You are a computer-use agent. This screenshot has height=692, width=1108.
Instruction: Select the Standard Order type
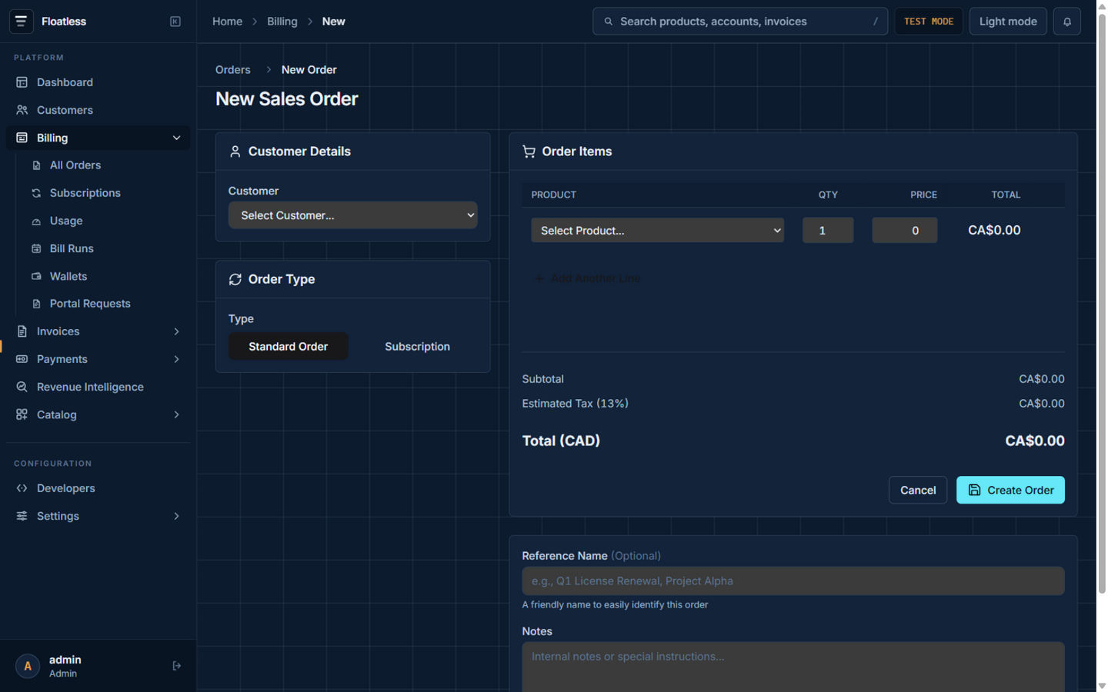click(x=289, y=347)
